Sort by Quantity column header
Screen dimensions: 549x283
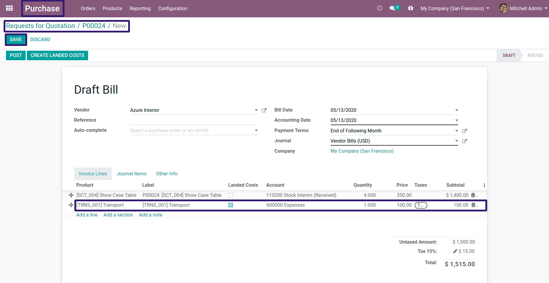coord(363,185)
